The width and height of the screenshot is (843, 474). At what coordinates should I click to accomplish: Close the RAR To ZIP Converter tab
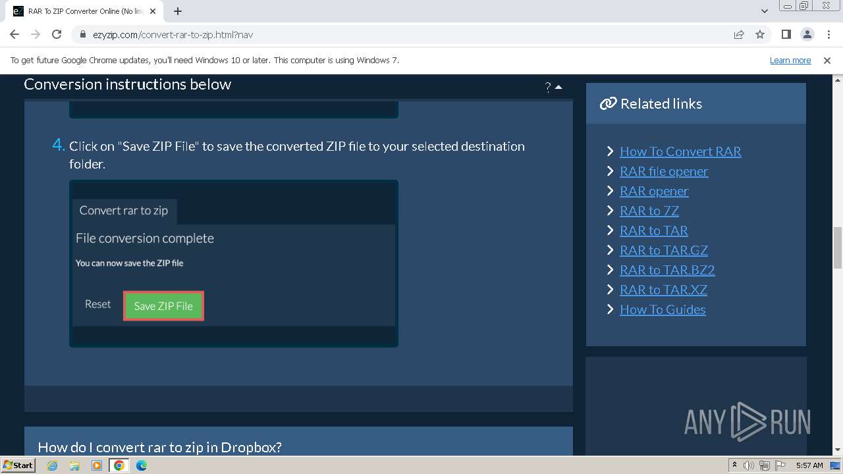pyautogui.click(x=153, y=11)
